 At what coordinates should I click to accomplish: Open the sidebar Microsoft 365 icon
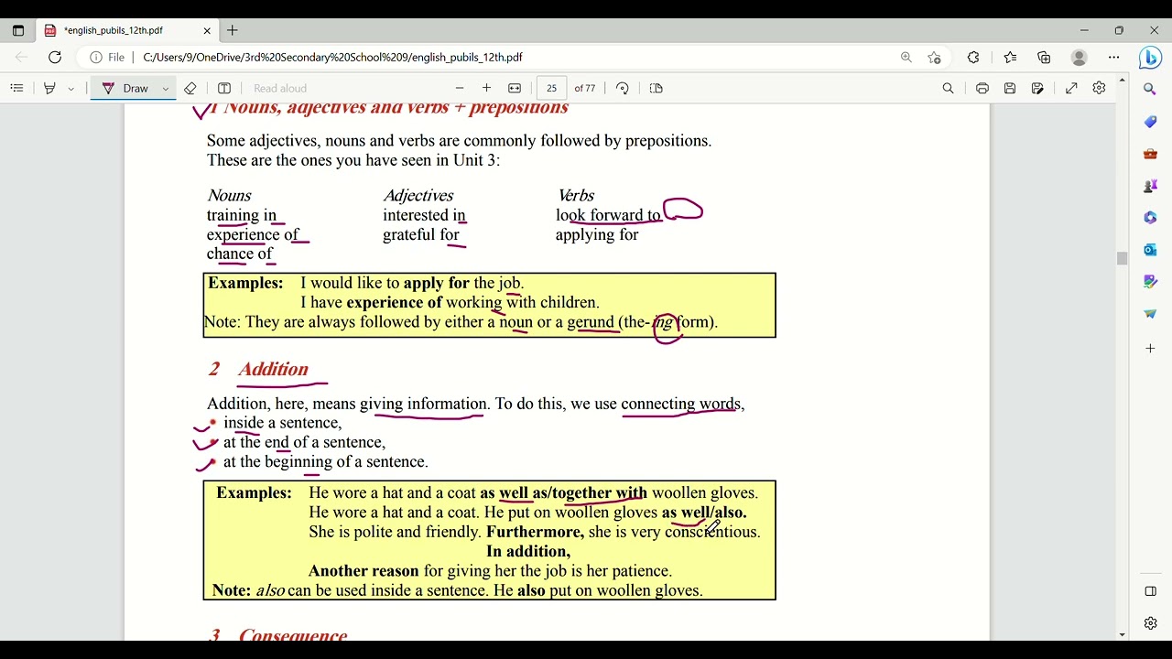coord(1150,218)
